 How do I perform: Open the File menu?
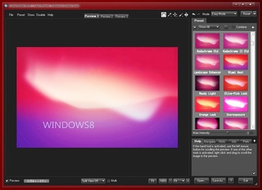point(11,15)
